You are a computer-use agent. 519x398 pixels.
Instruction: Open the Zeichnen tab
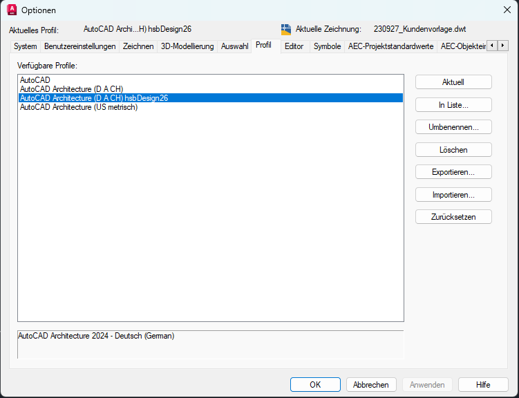click(138, 46)
